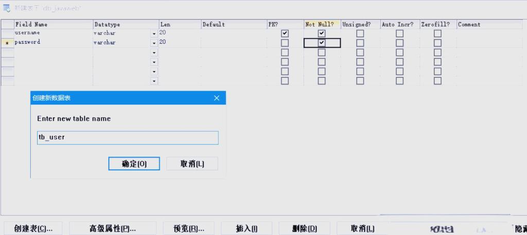
Task: Select the password field name cell
Action: click(x=54, y=43)
